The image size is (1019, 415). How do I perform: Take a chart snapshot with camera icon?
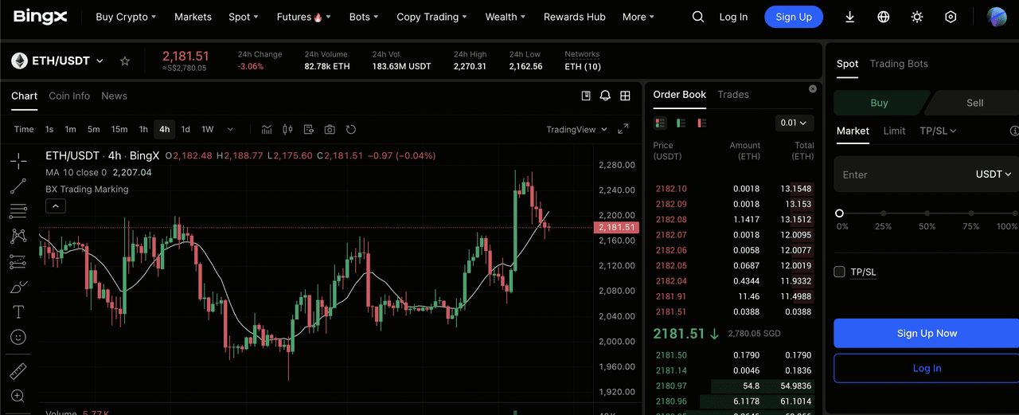(x=330, y=129)
